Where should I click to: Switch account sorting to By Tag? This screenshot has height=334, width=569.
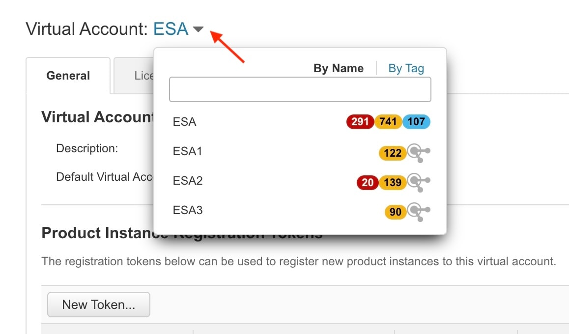pyautogui.click(x=406, y=68)
